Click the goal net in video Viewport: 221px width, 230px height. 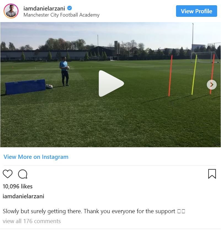(205, 57)
